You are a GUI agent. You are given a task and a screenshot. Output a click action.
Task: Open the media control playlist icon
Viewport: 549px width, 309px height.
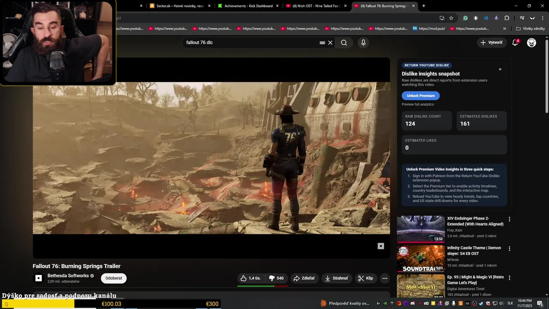click(522, 18)
